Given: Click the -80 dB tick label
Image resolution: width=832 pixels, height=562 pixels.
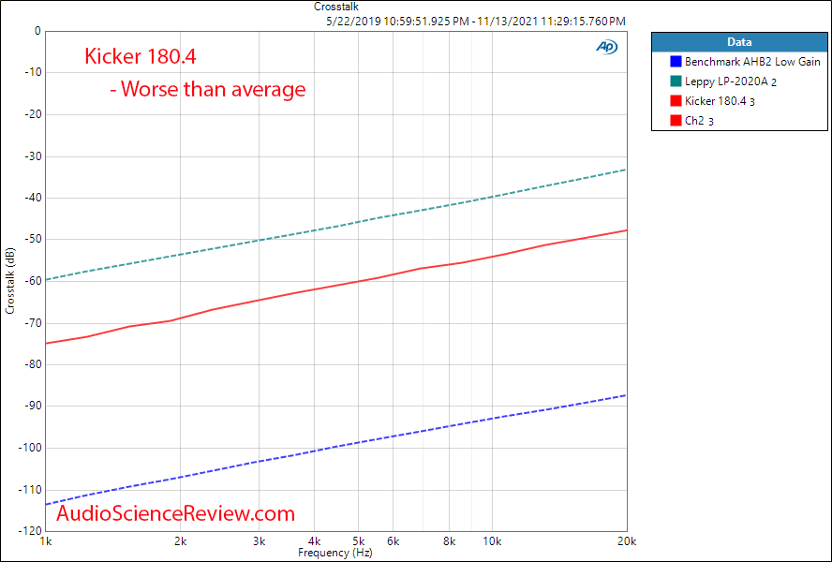Looking at the screenshot, I should (x=31, y=364).
